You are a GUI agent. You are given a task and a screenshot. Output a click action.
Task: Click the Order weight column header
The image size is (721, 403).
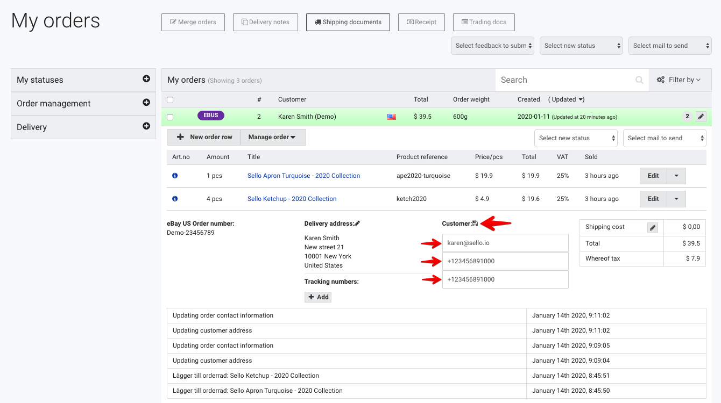coord(471,99)
